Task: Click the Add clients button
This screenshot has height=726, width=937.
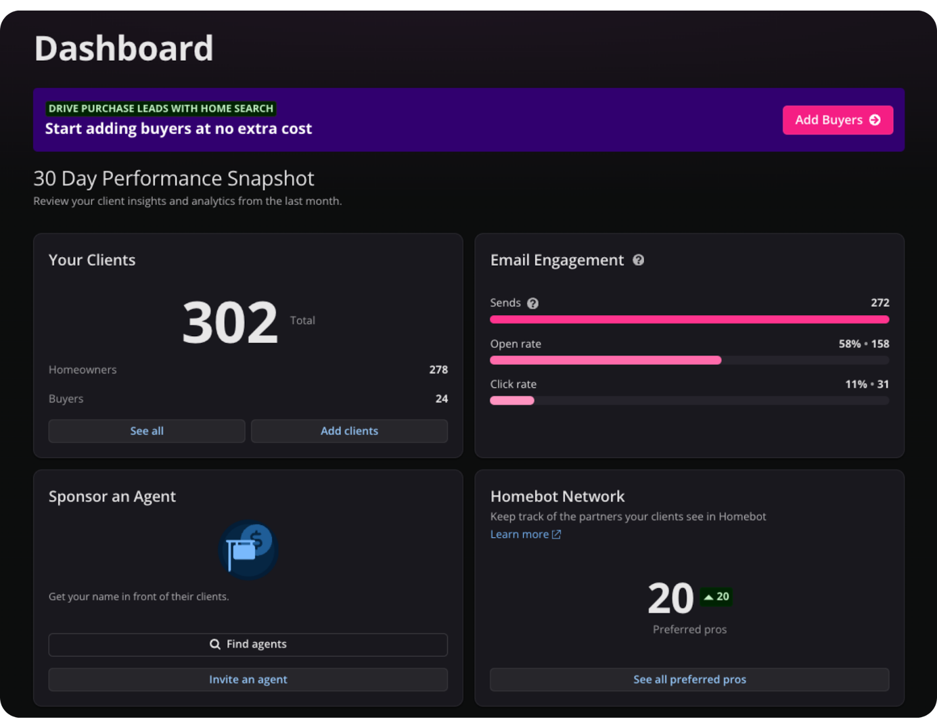Action: click(x=349, y=431)
